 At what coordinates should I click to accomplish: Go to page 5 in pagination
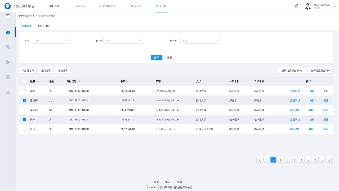(294, 159)
